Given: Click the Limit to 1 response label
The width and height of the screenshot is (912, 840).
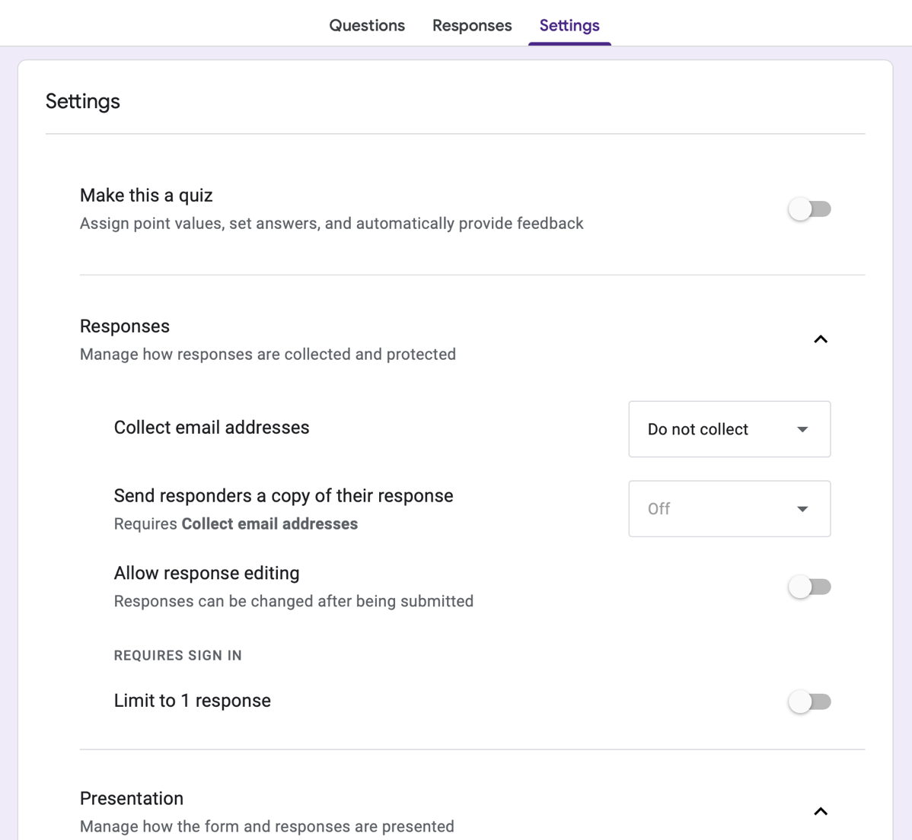Looking at the screenshot, I should 193,701.
